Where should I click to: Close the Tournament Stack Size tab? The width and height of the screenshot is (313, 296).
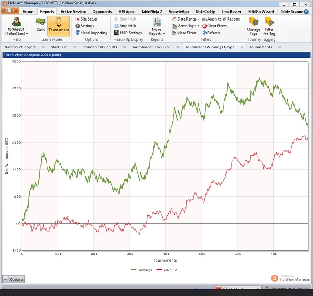click(x=178, y=47)
